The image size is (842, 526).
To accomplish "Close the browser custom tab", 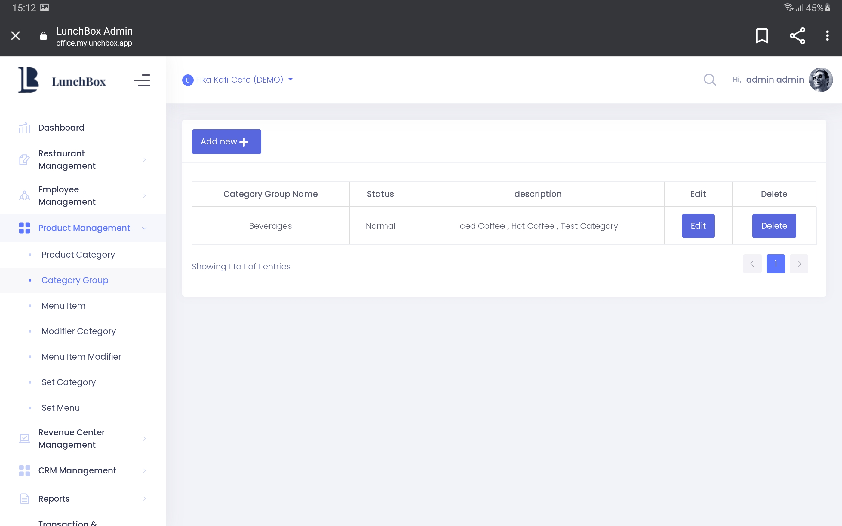I will pos(15,35).
